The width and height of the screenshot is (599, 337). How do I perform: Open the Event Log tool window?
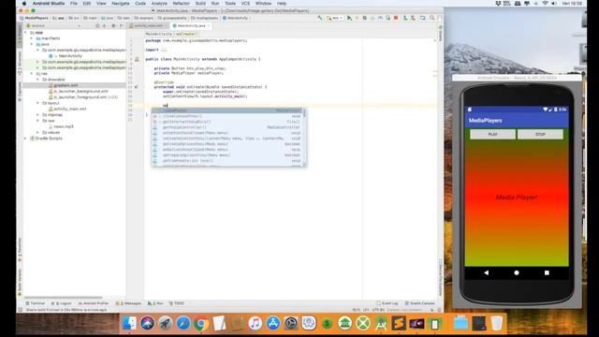[x=387, y=303]
